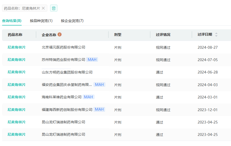The width and height of the screenshot is (231, 146).
Task: Open the 按企业浏览(7) tab
Action: [72, 21]
